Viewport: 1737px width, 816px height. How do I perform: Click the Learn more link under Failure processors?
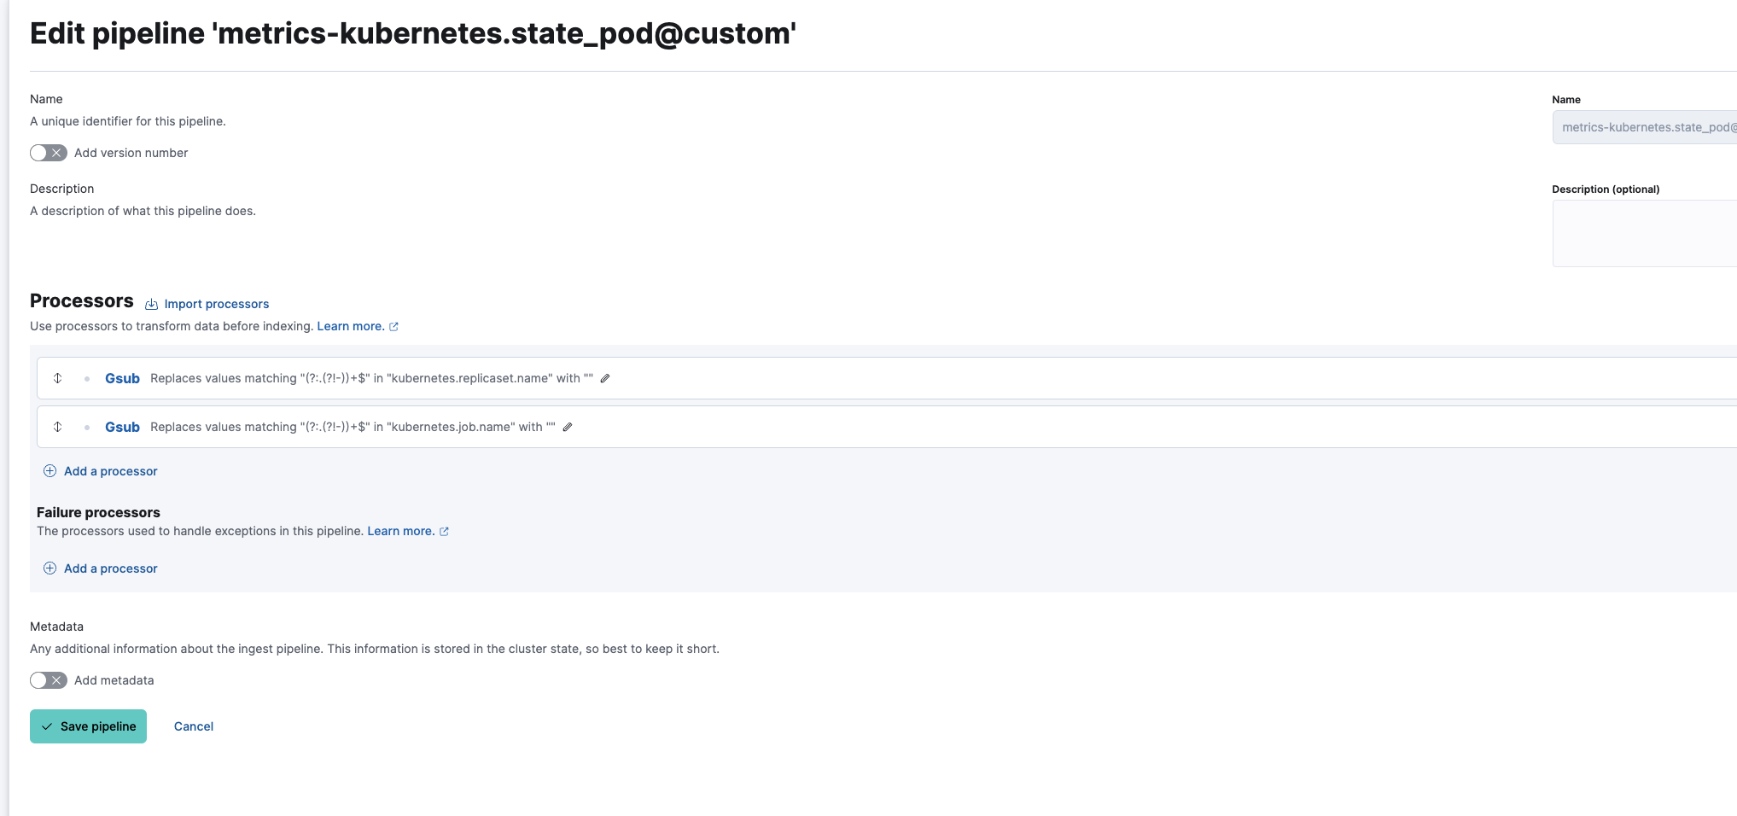click(x=400, y=530)
